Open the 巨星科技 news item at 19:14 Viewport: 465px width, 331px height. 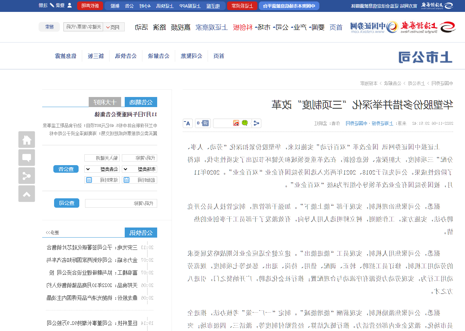[92, 323]
